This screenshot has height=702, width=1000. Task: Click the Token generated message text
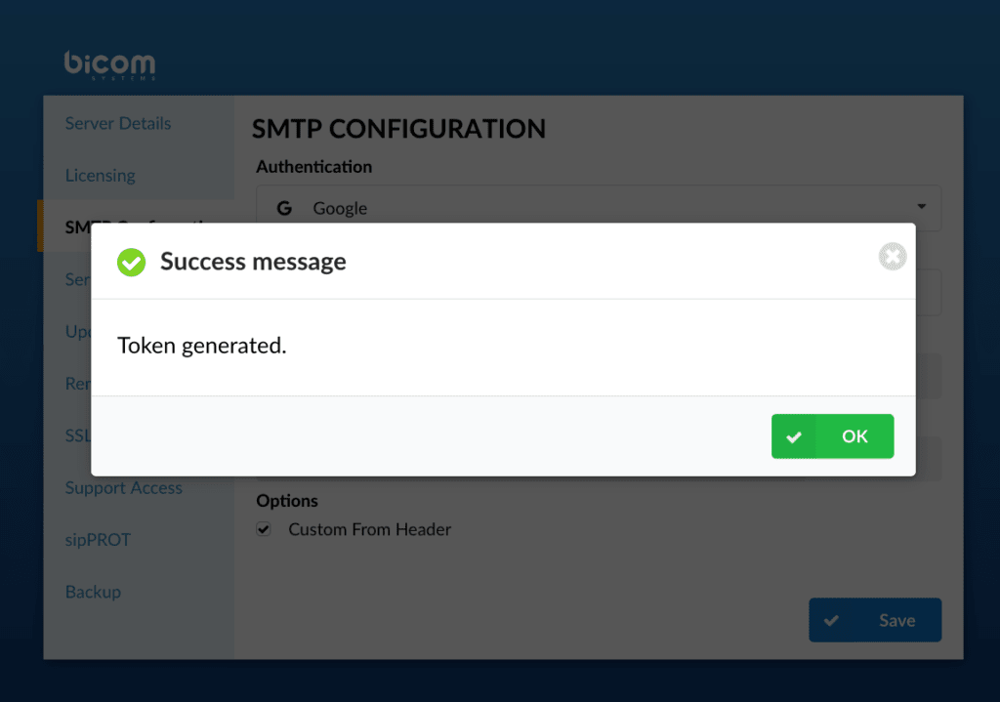point(201,346)
